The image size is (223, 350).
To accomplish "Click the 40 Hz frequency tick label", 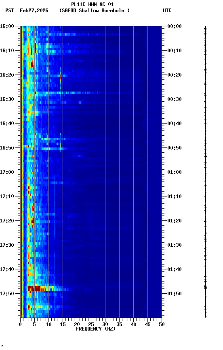I will (133, 324).
